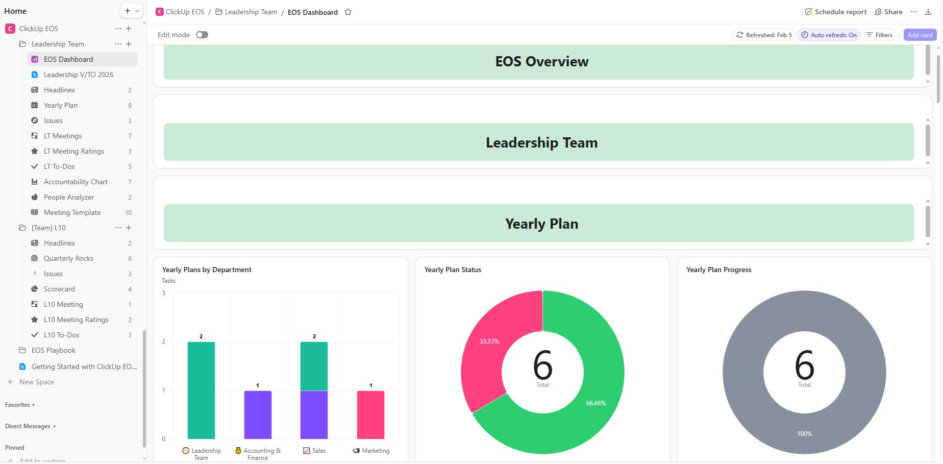The height and width of the screenshot is (464, 943).
Task: Click the ClickUp EOS space avatar icon
Action: tap(10, 29)
